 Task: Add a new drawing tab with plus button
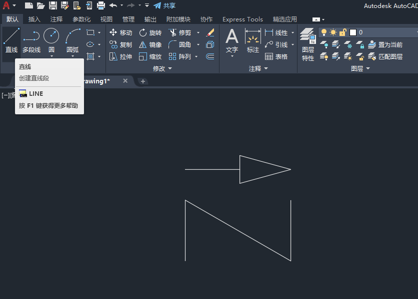click(143, 81)
